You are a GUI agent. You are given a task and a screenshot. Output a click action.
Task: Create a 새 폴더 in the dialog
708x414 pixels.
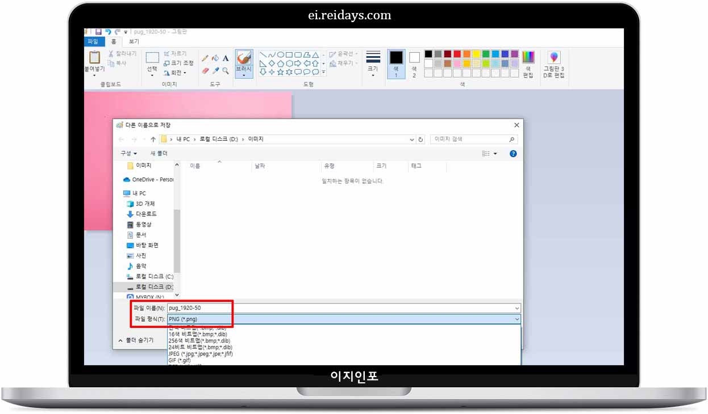point(158,153)
